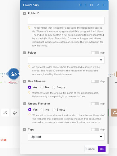117x156 pixels.
Task: Select No for Unique Filename
Action: 42,110
